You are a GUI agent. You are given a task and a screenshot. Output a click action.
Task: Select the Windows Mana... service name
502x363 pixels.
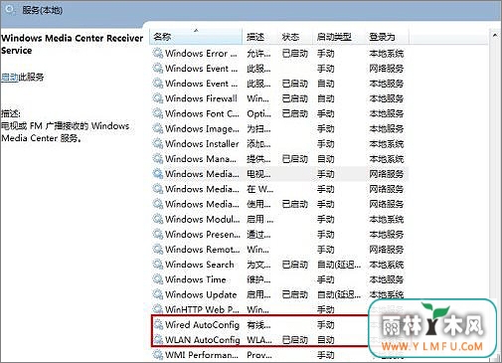pyautogui.click(x=201, y=159)
